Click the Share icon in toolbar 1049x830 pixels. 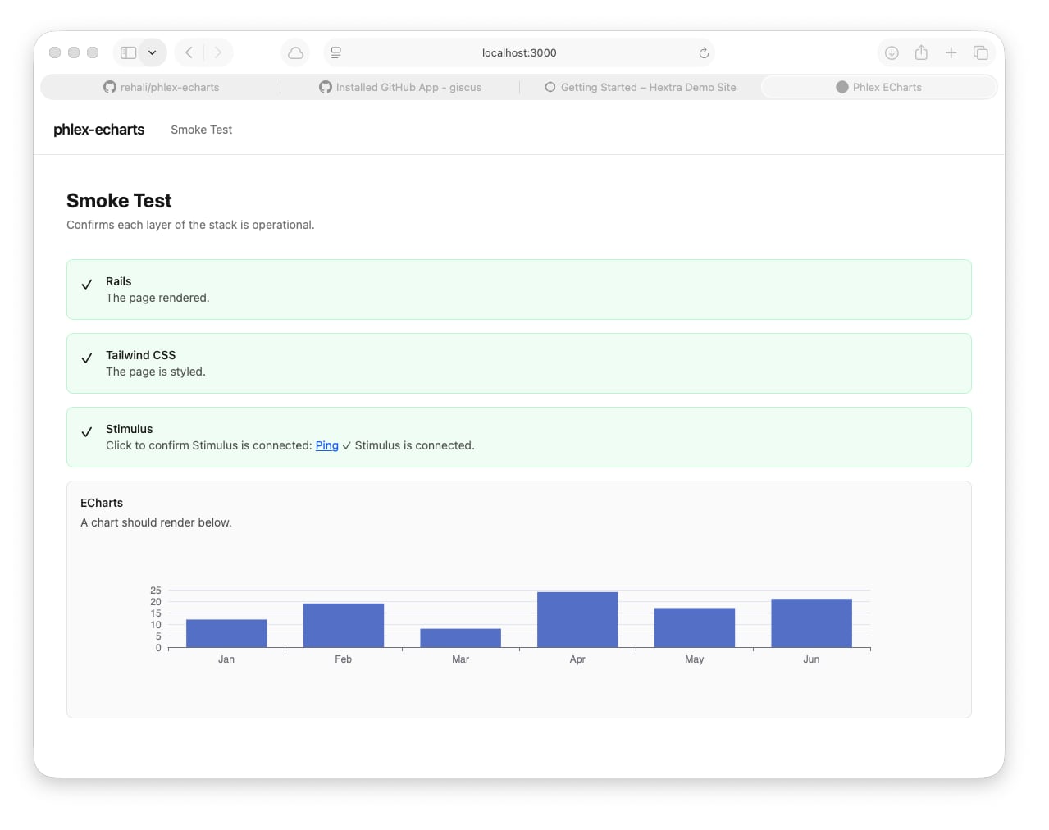[921, 52]
